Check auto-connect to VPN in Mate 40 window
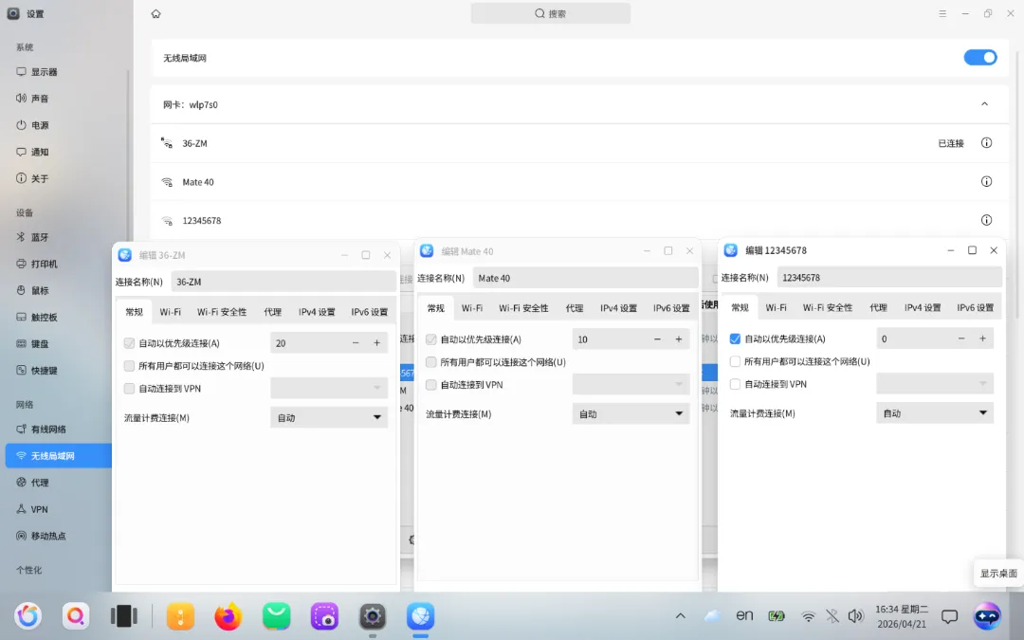Screen dimensions: 1024x640 click(x=431, y=385)
